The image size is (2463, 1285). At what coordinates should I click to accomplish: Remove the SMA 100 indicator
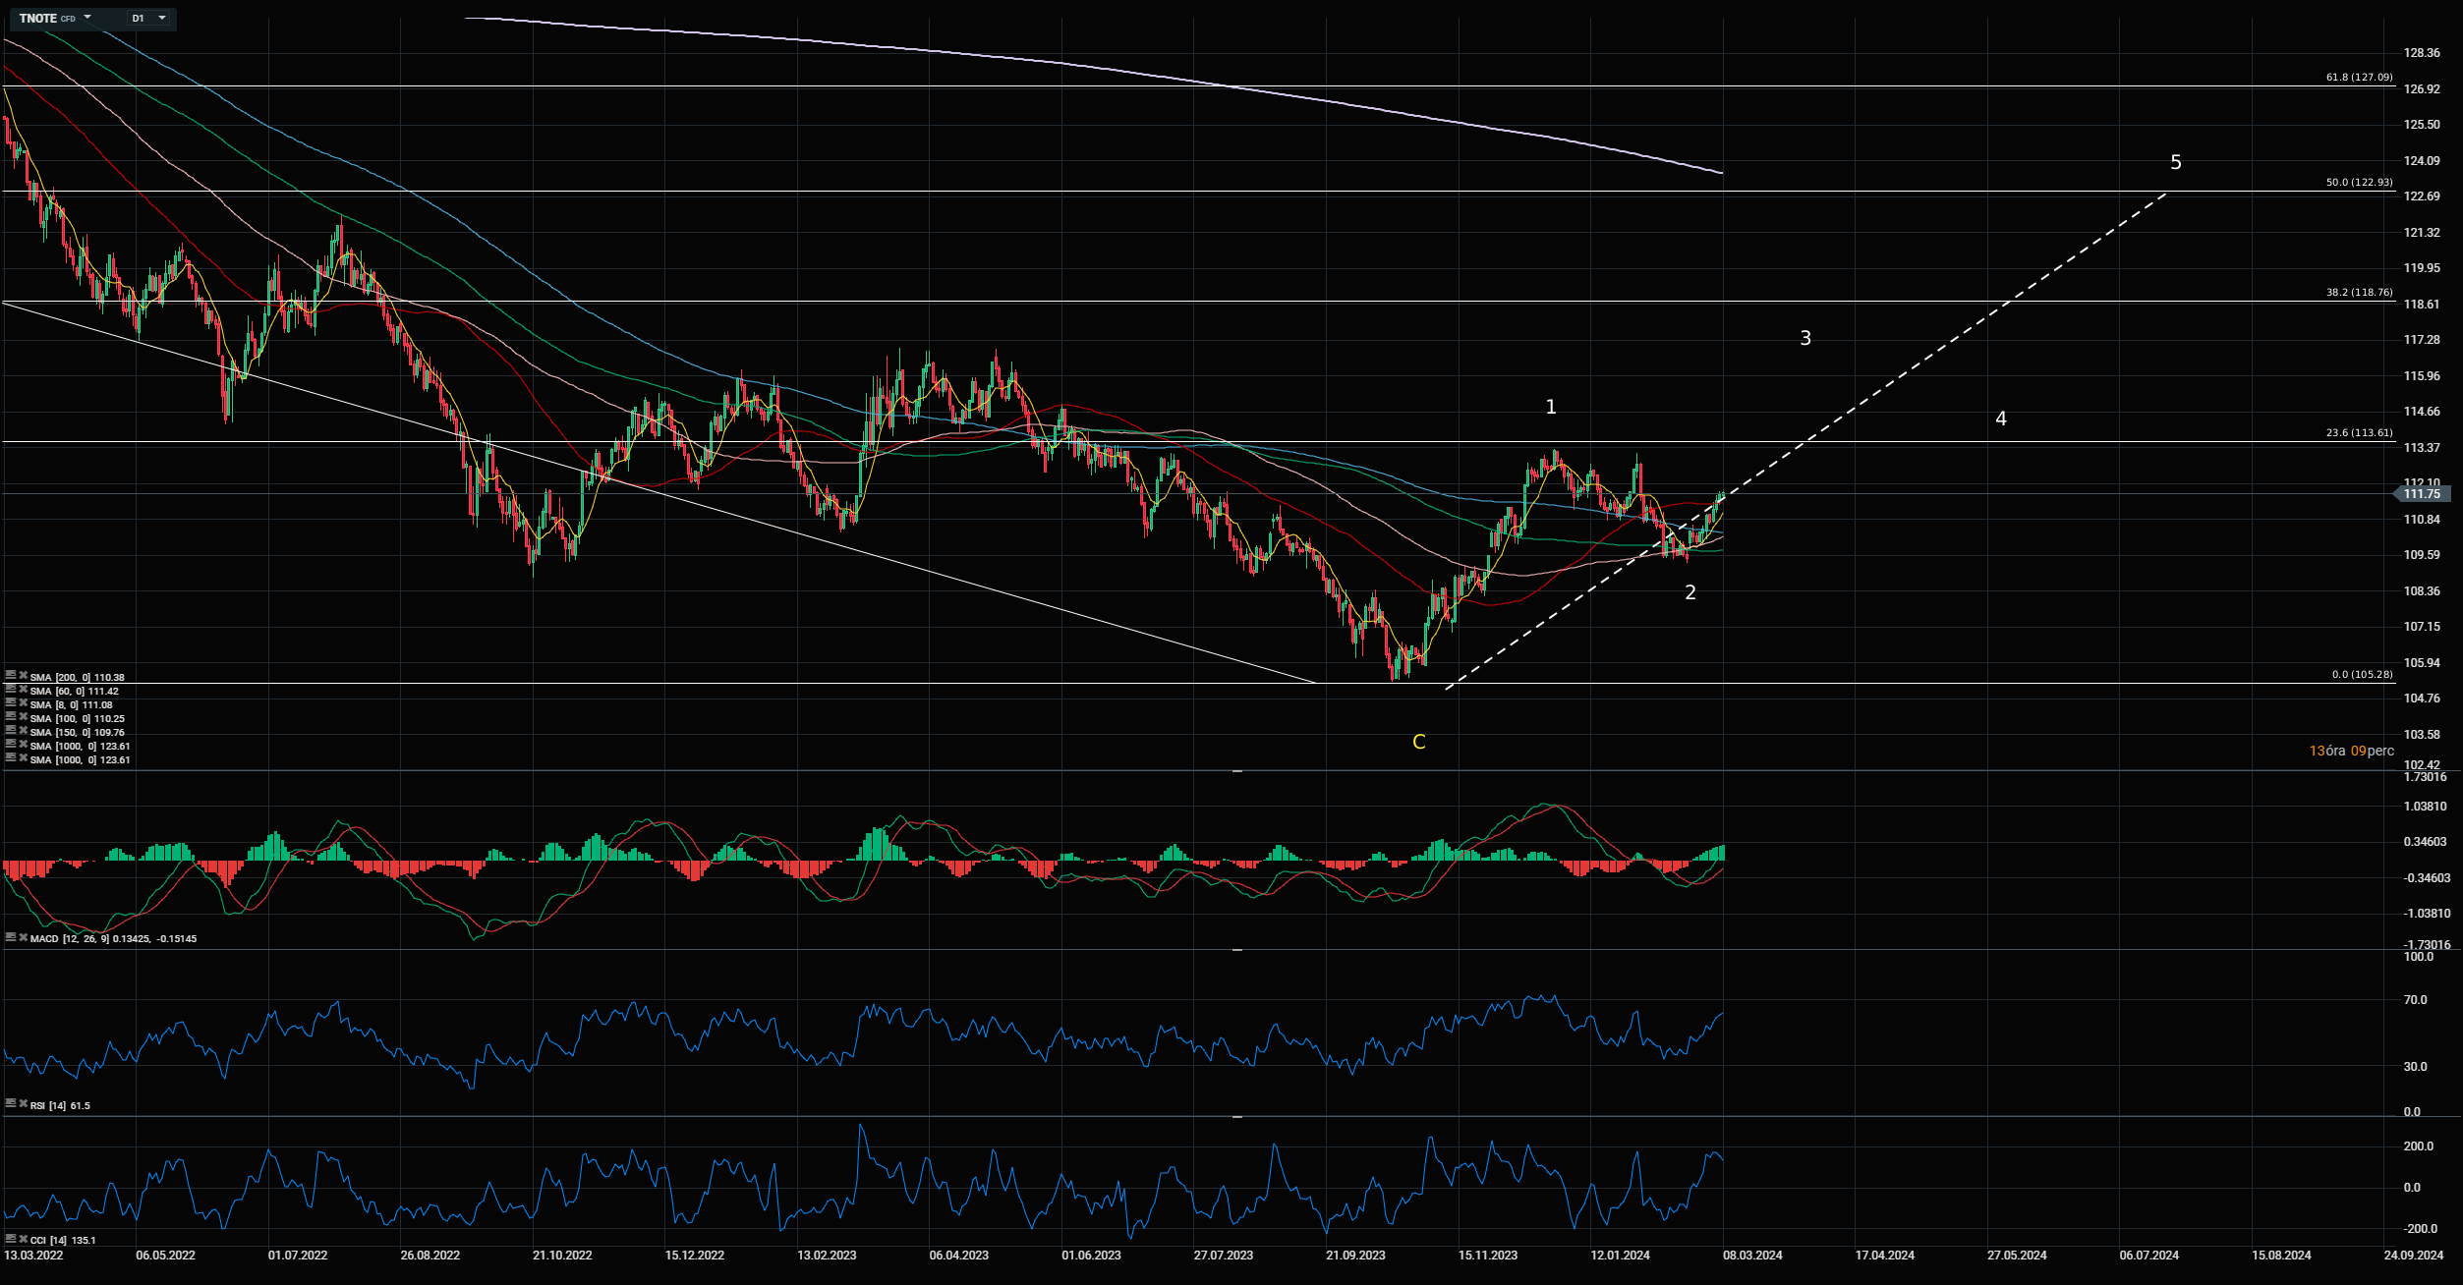23,717
